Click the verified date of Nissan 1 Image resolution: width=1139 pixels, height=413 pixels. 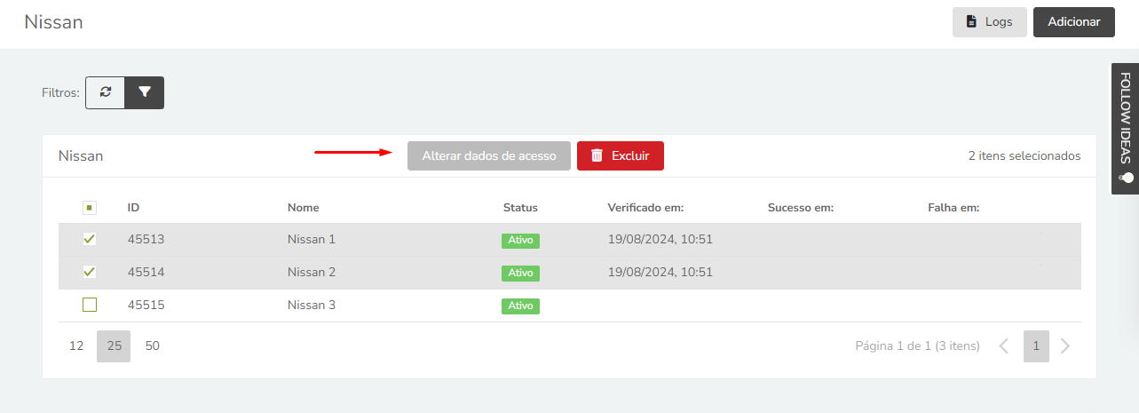coord(660,239)
